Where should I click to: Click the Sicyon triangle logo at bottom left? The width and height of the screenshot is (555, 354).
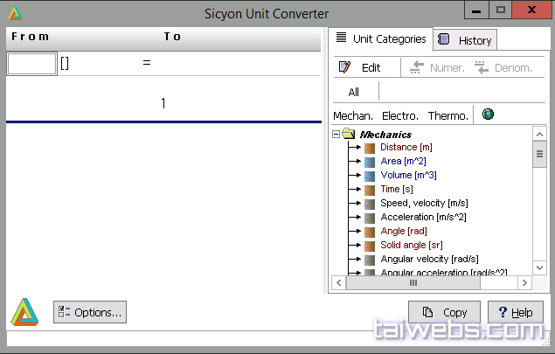tap(24, 312)
